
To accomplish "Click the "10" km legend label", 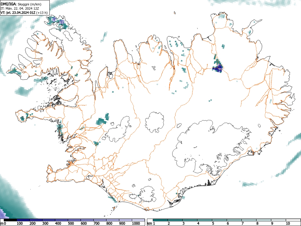I will (288, 224).
